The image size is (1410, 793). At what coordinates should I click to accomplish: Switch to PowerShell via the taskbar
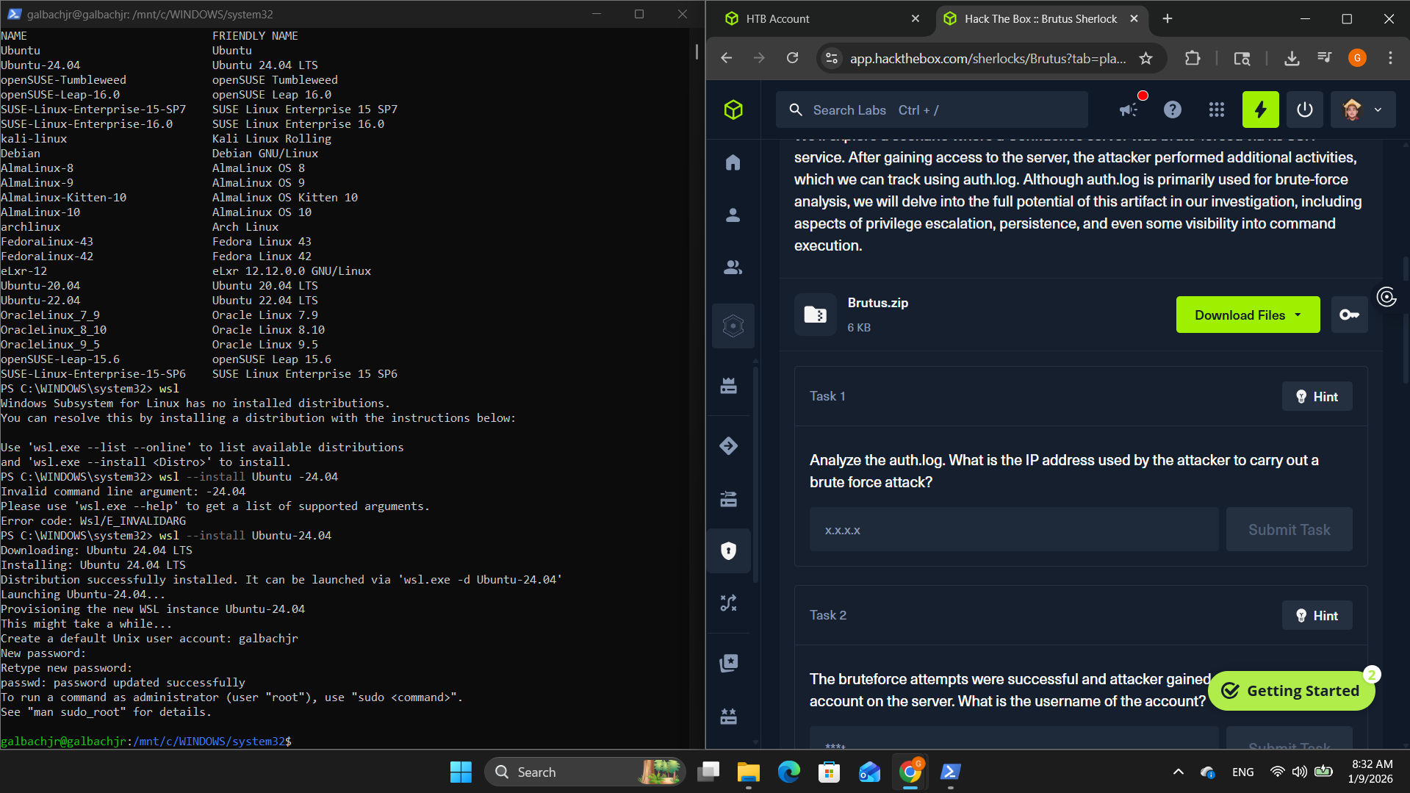(x=951, y=772)
